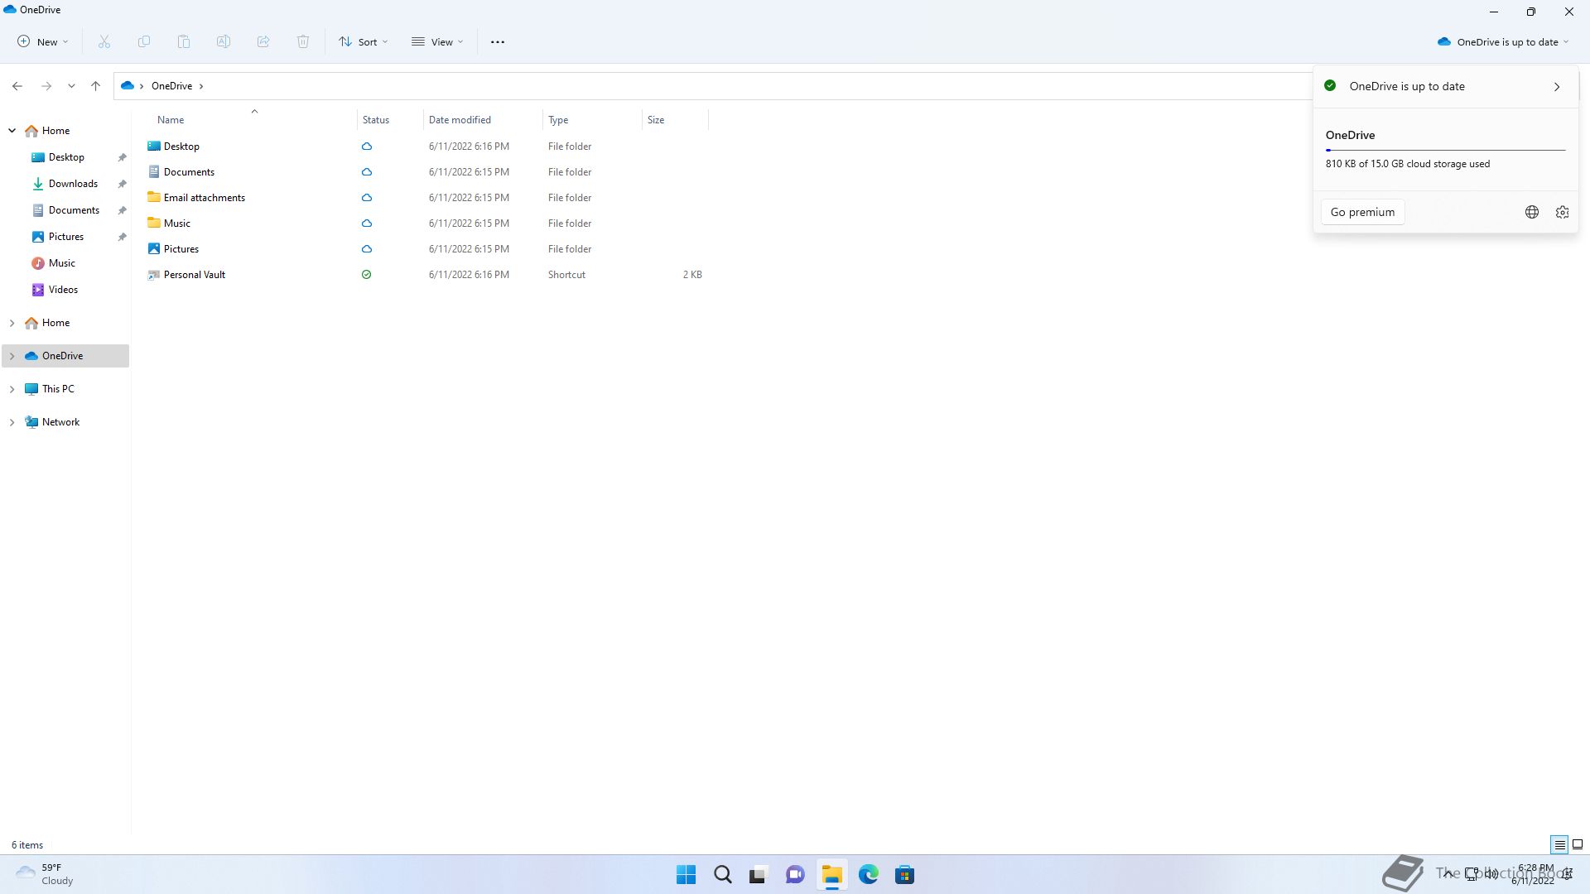Open OneDrive settings gear icon

[1562, 212]
